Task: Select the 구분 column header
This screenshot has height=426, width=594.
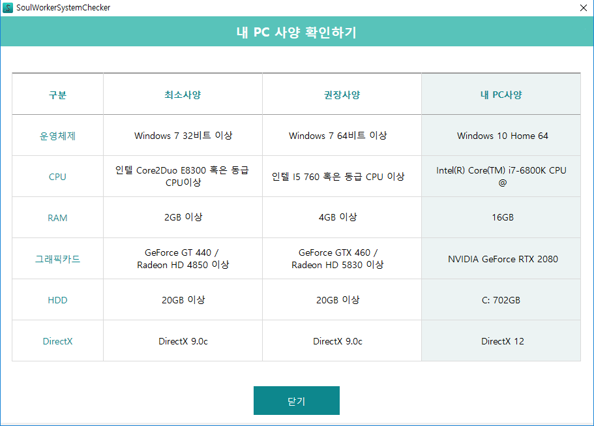Action: 57,95
